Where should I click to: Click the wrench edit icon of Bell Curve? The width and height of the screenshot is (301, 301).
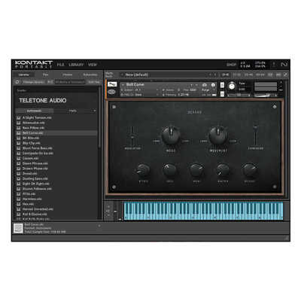coord(112,84)
